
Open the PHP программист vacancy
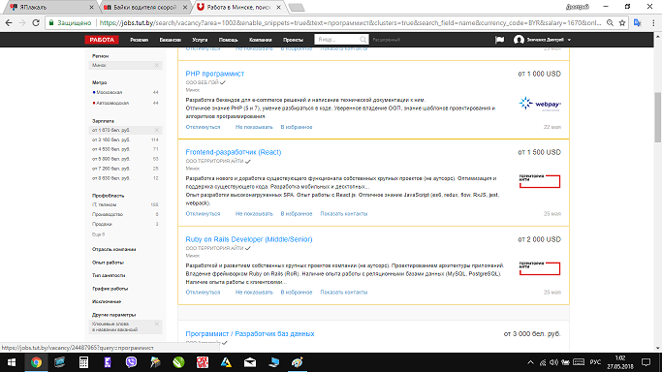215,74
